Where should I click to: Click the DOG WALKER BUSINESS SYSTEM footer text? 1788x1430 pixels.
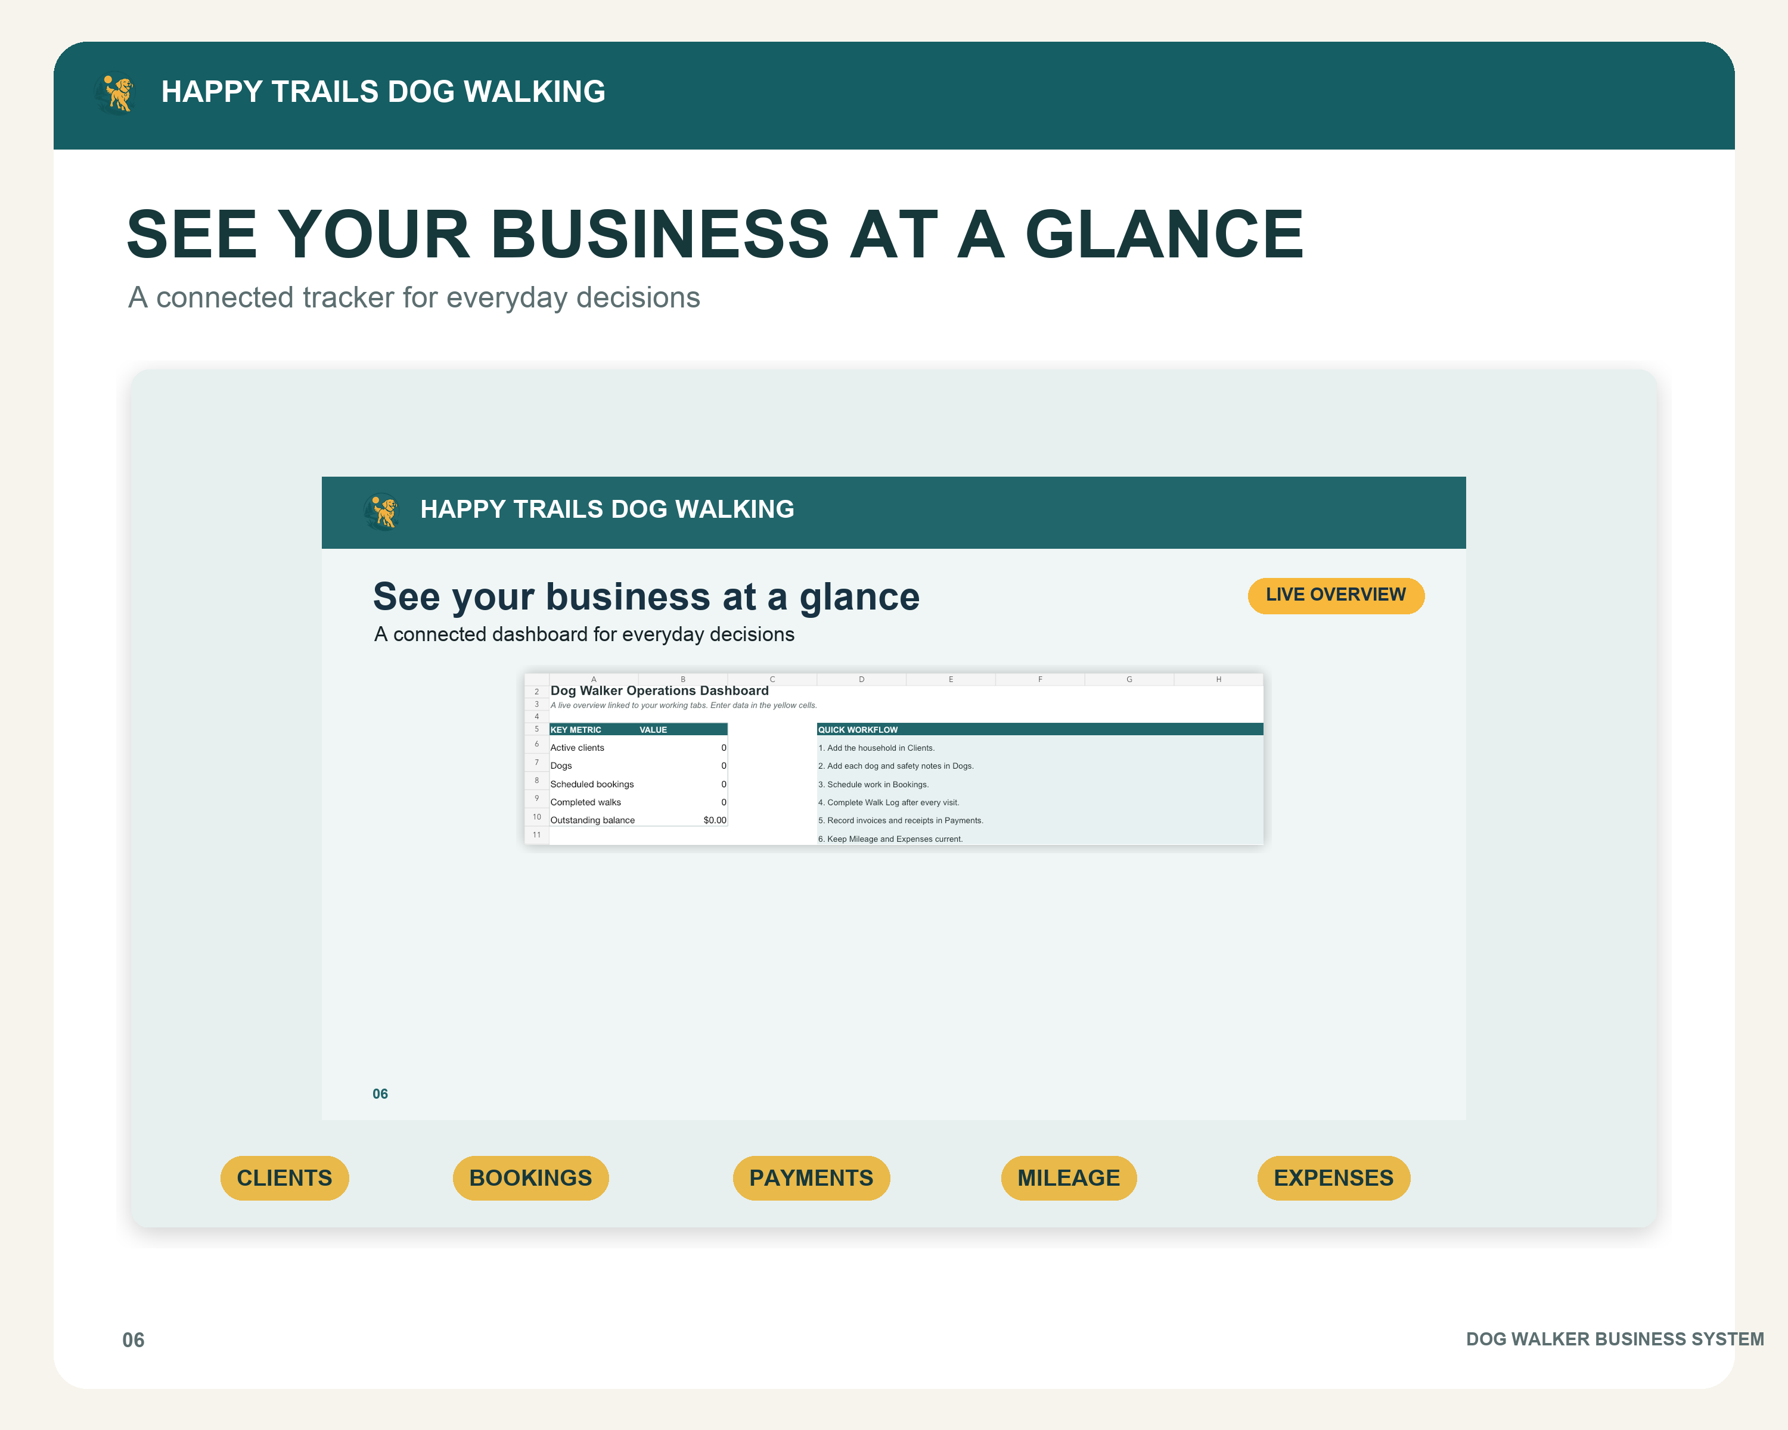(1615, 1339)
